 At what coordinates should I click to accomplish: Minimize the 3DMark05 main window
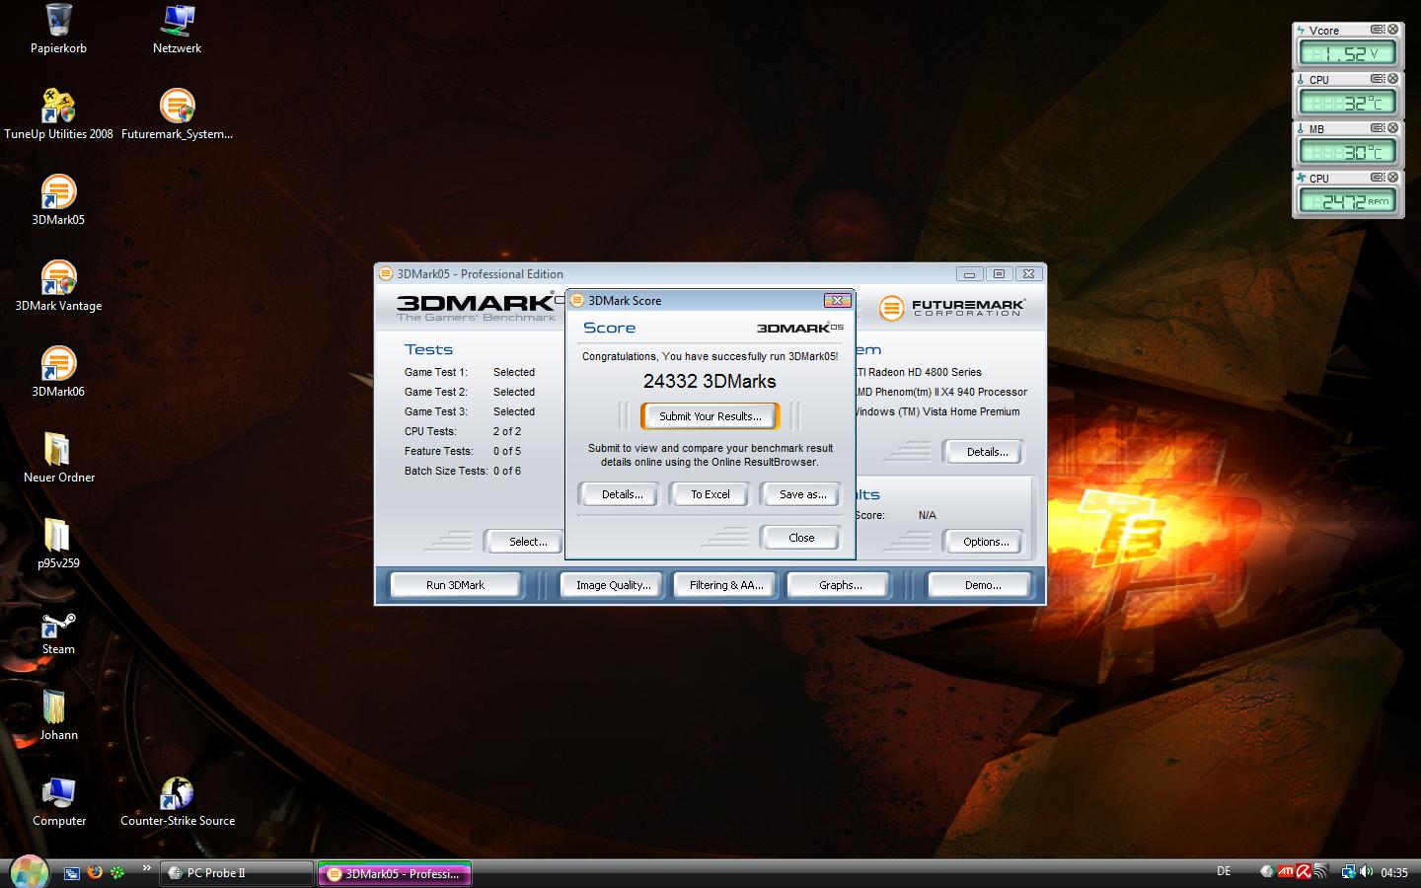(x=969, y=274)
